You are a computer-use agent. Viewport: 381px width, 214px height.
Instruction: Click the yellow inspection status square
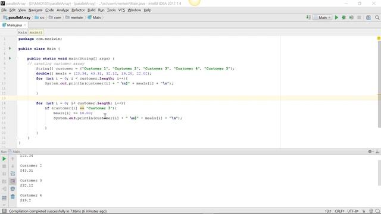pyautogui.click(x=379, y=38)
